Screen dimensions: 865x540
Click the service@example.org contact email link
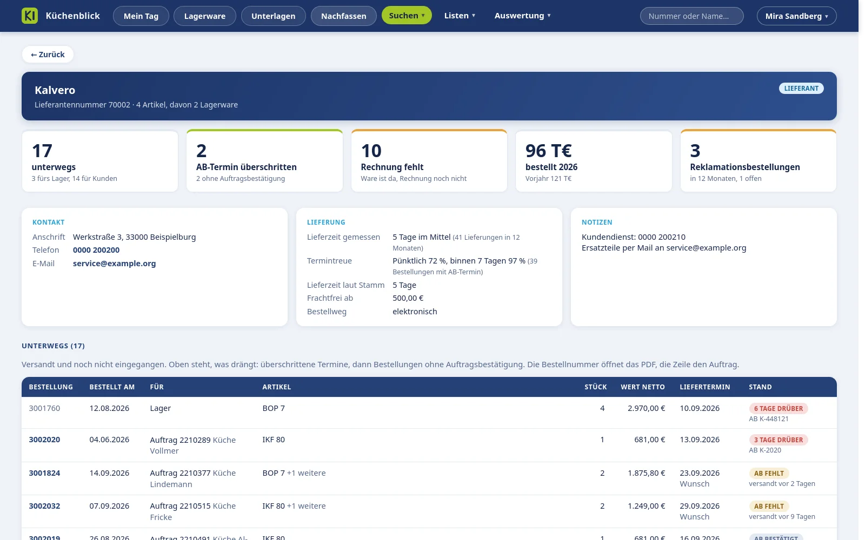pyautogui.click(x=114, y=264)
